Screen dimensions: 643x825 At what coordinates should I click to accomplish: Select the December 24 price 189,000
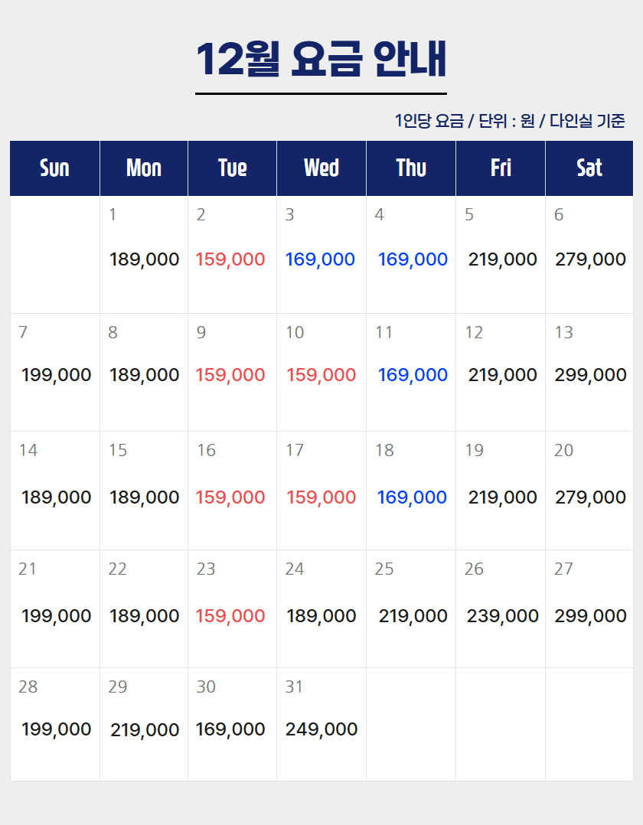pos(321,616)
